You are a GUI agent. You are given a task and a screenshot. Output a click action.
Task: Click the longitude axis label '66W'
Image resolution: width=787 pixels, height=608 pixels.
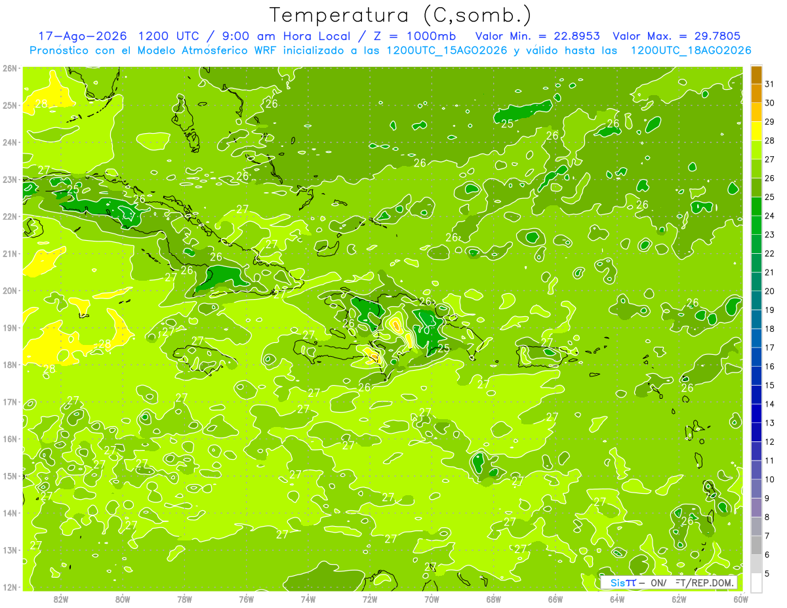coord(555,599)
